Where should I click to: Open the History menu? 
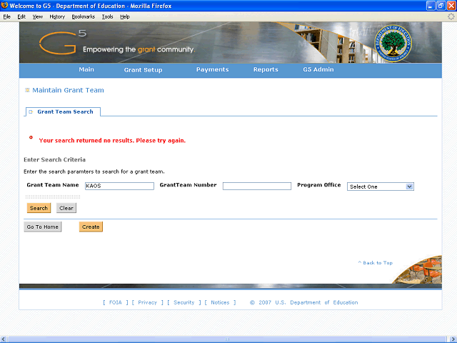point(57,16)
